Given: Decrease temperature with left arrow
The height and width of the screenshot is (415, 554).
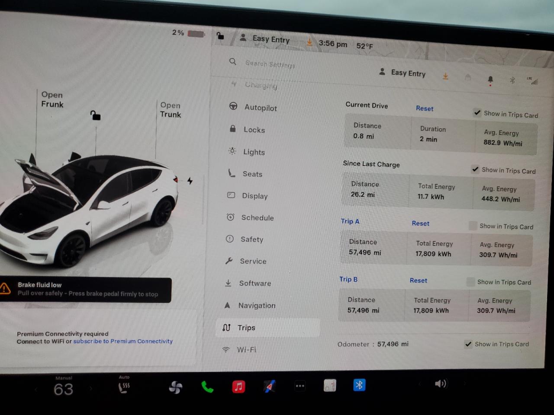Looking at the screenshot, I should (x=36, y=389).
